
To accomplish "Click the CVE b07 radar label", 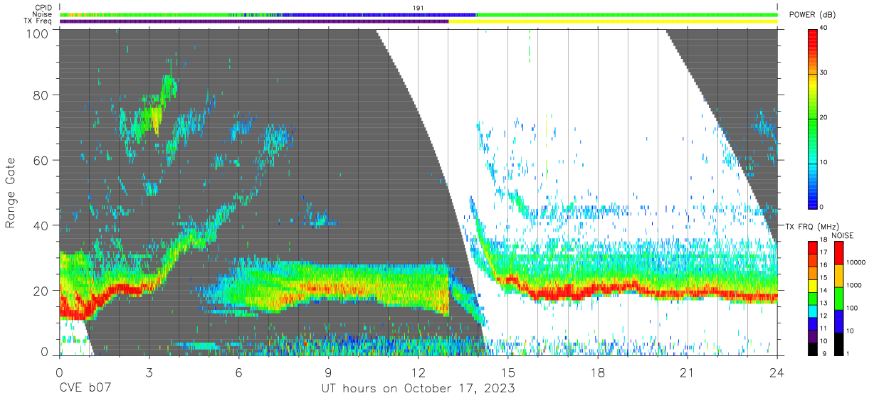I will [84, 389].
